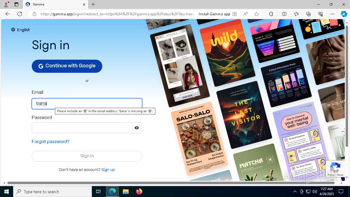The image size is (350, 197).
Task: Open Tab actions menu icon
Action: click(x=16, y=4)
